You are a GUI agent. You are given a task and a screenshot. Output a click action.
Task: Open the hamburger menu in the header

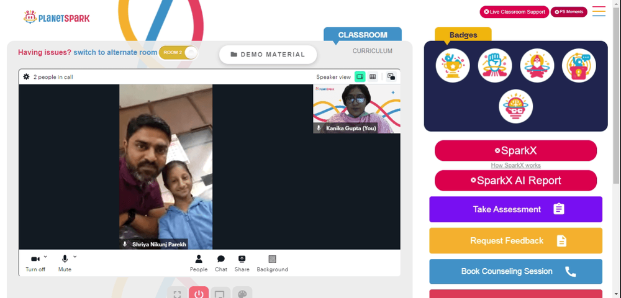[x=599, y=11]
